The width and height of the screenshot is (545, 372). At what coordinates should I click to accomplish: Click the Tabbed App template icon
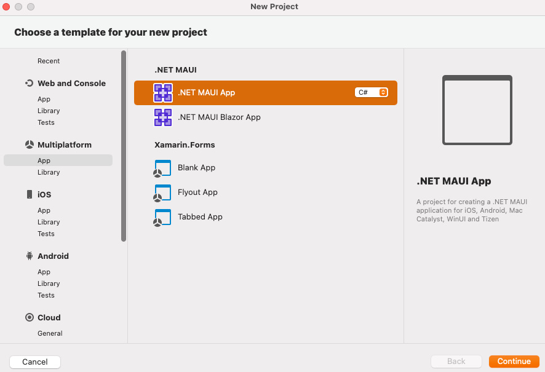[162, 218]
